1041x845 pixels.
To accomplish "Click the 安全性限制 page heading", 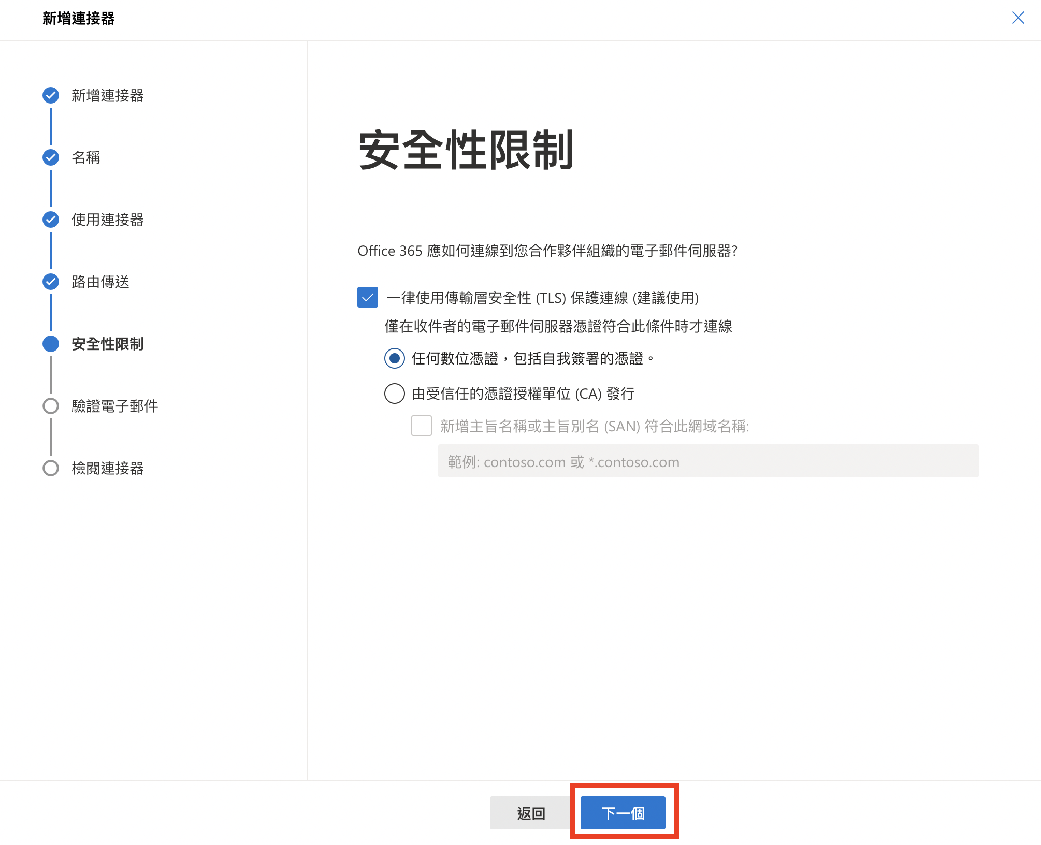I will coord(466,150).
